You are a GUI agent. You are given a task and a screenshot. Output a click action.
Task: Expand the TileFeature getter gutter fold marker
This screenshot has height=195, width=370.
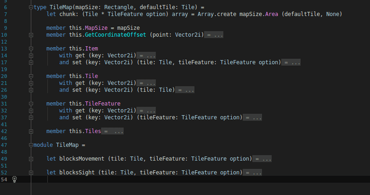coord(31,110)
